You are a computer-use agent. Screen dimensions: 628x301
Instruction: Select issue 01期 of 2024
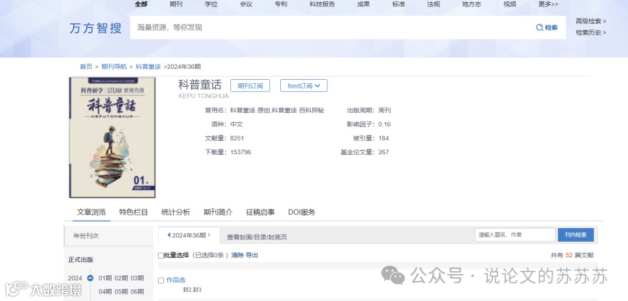[x=105, y=278]
